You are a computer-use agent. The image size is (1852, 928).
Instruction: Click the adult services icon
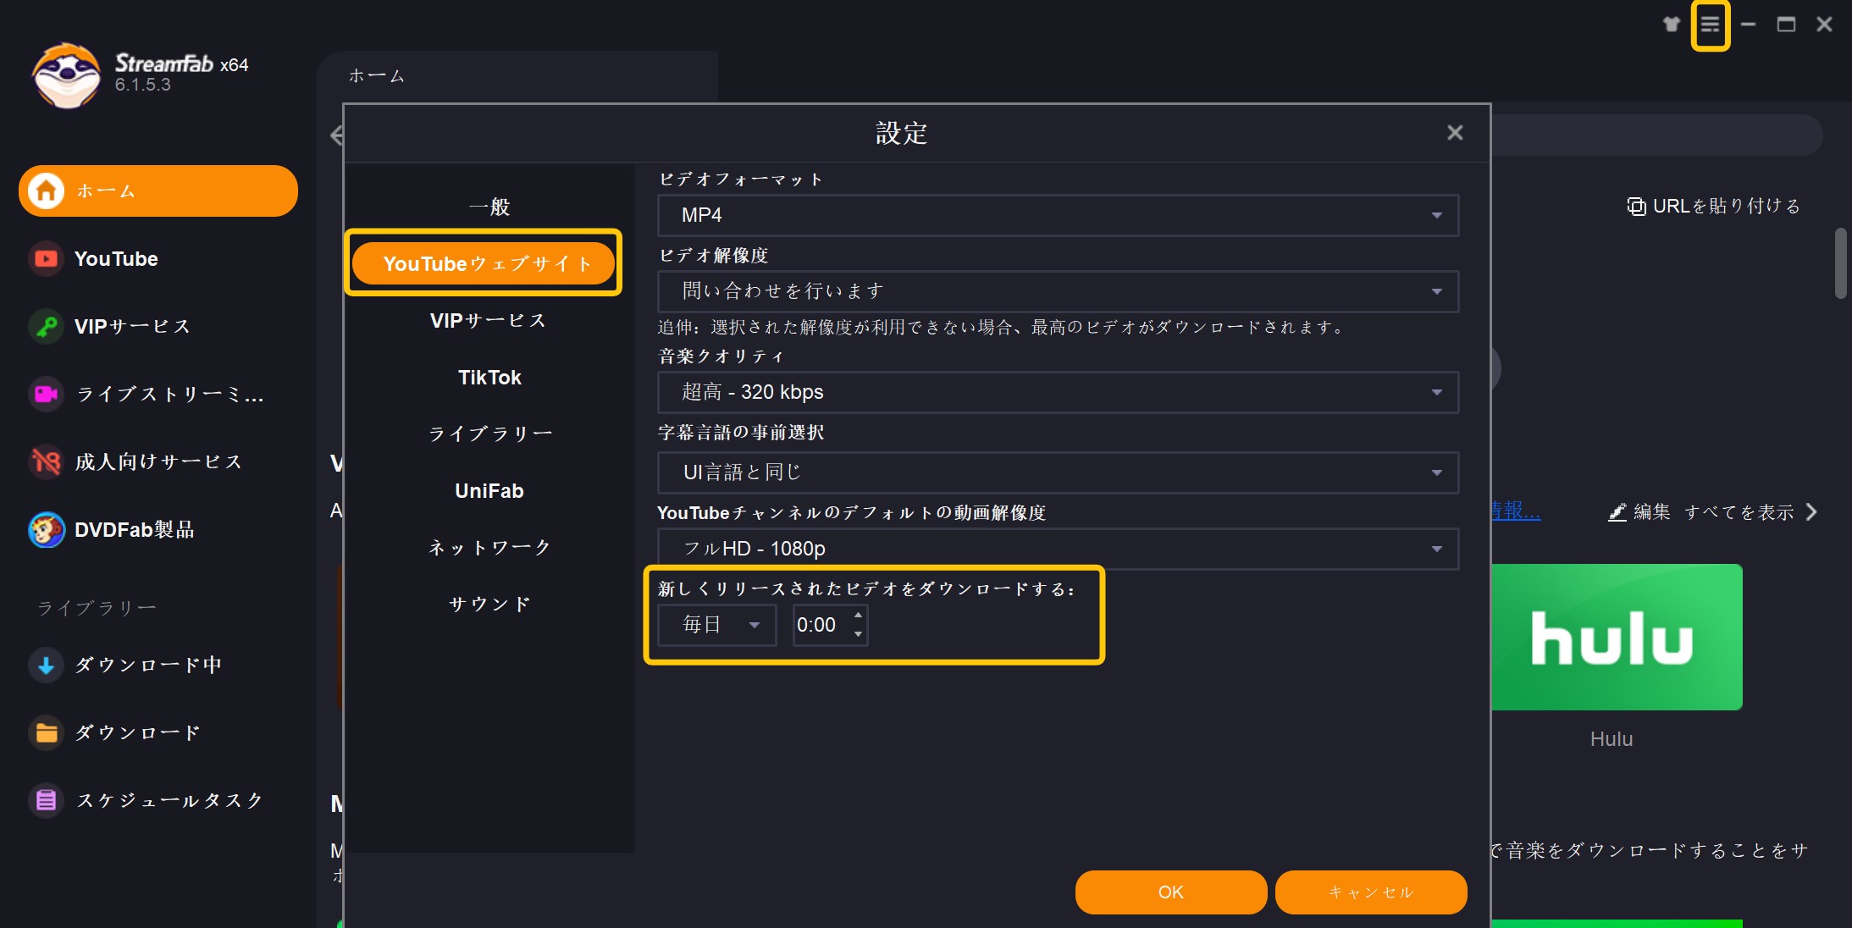47,461
